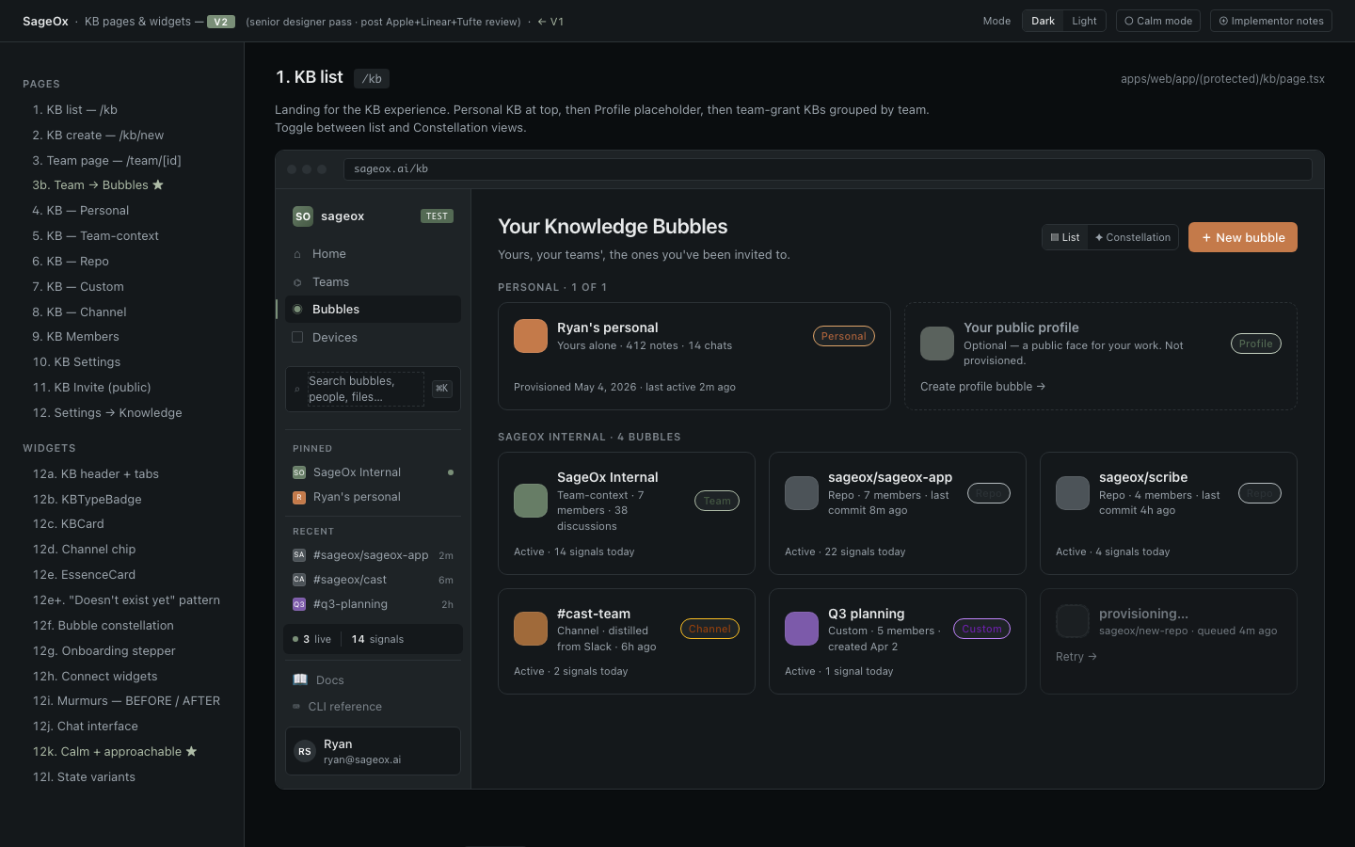Open widget 12k. Calm + approachable
This screenshot has height=847, width=1355.
tap(115, 752)
